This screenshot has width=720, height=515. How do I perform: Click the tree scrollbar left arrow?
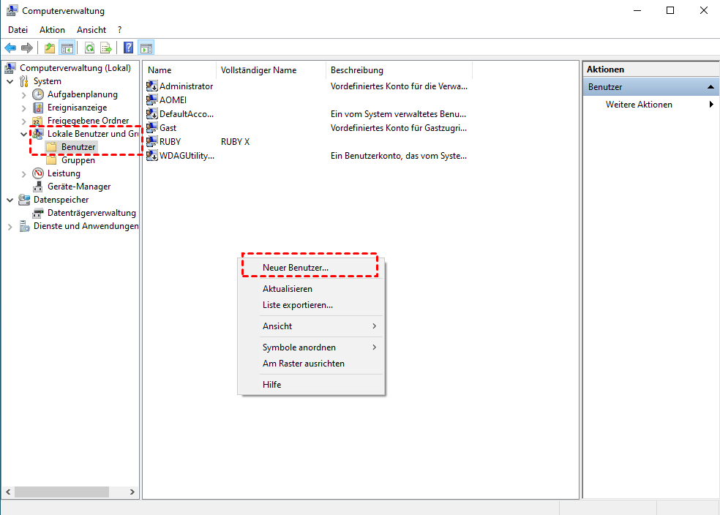(8, 492)
